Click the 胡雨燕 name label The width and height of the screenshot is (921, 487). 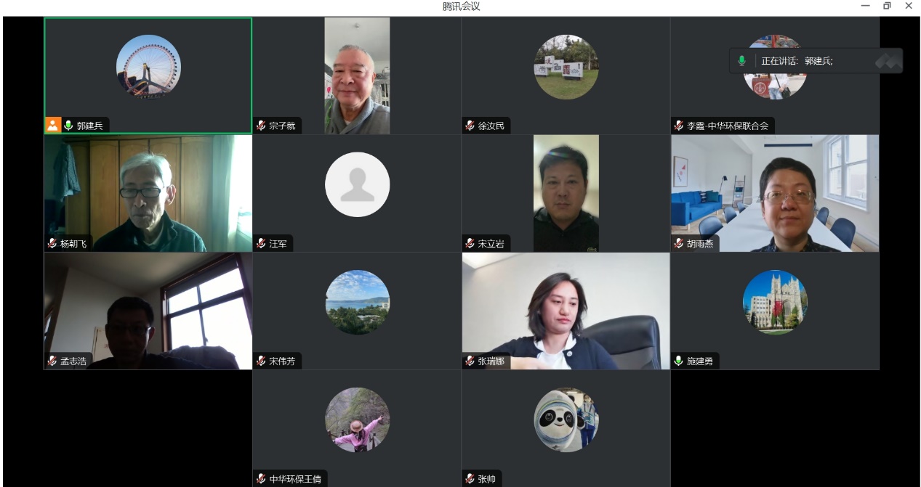pos(700,244)
